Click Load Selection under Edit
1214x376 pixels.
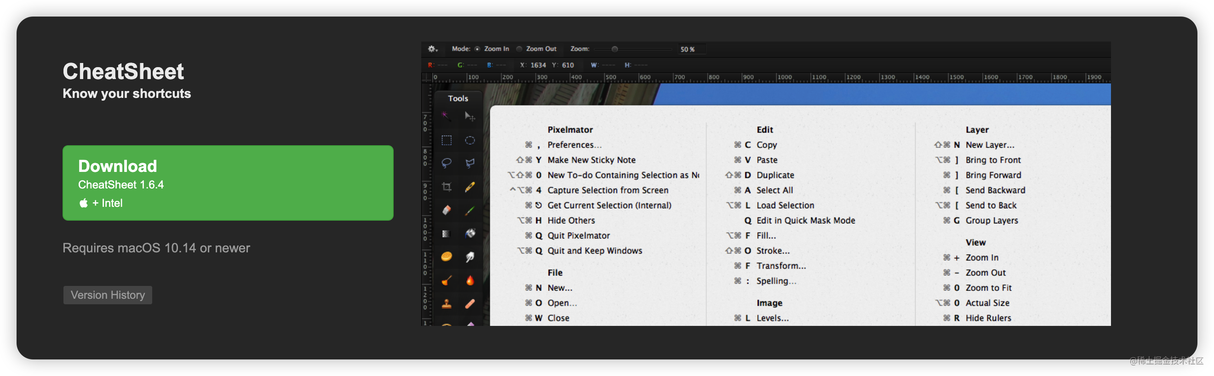tap(785, 205)
